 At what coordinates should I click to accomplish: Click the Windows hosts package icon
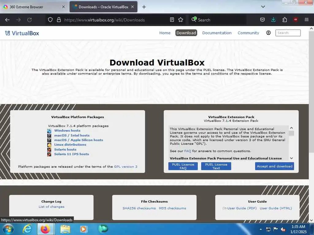49,131
